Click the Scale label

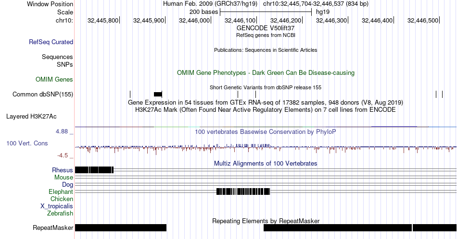coord(65,12)
